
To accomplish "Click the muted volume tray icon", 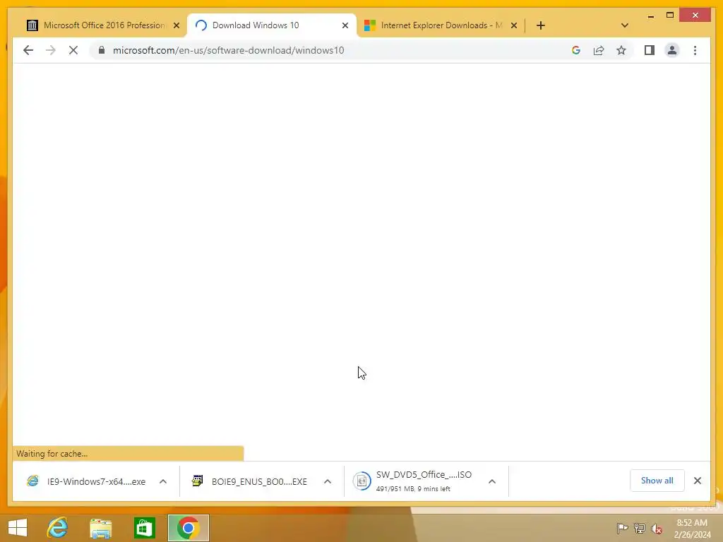I will [x=656, y=529].
